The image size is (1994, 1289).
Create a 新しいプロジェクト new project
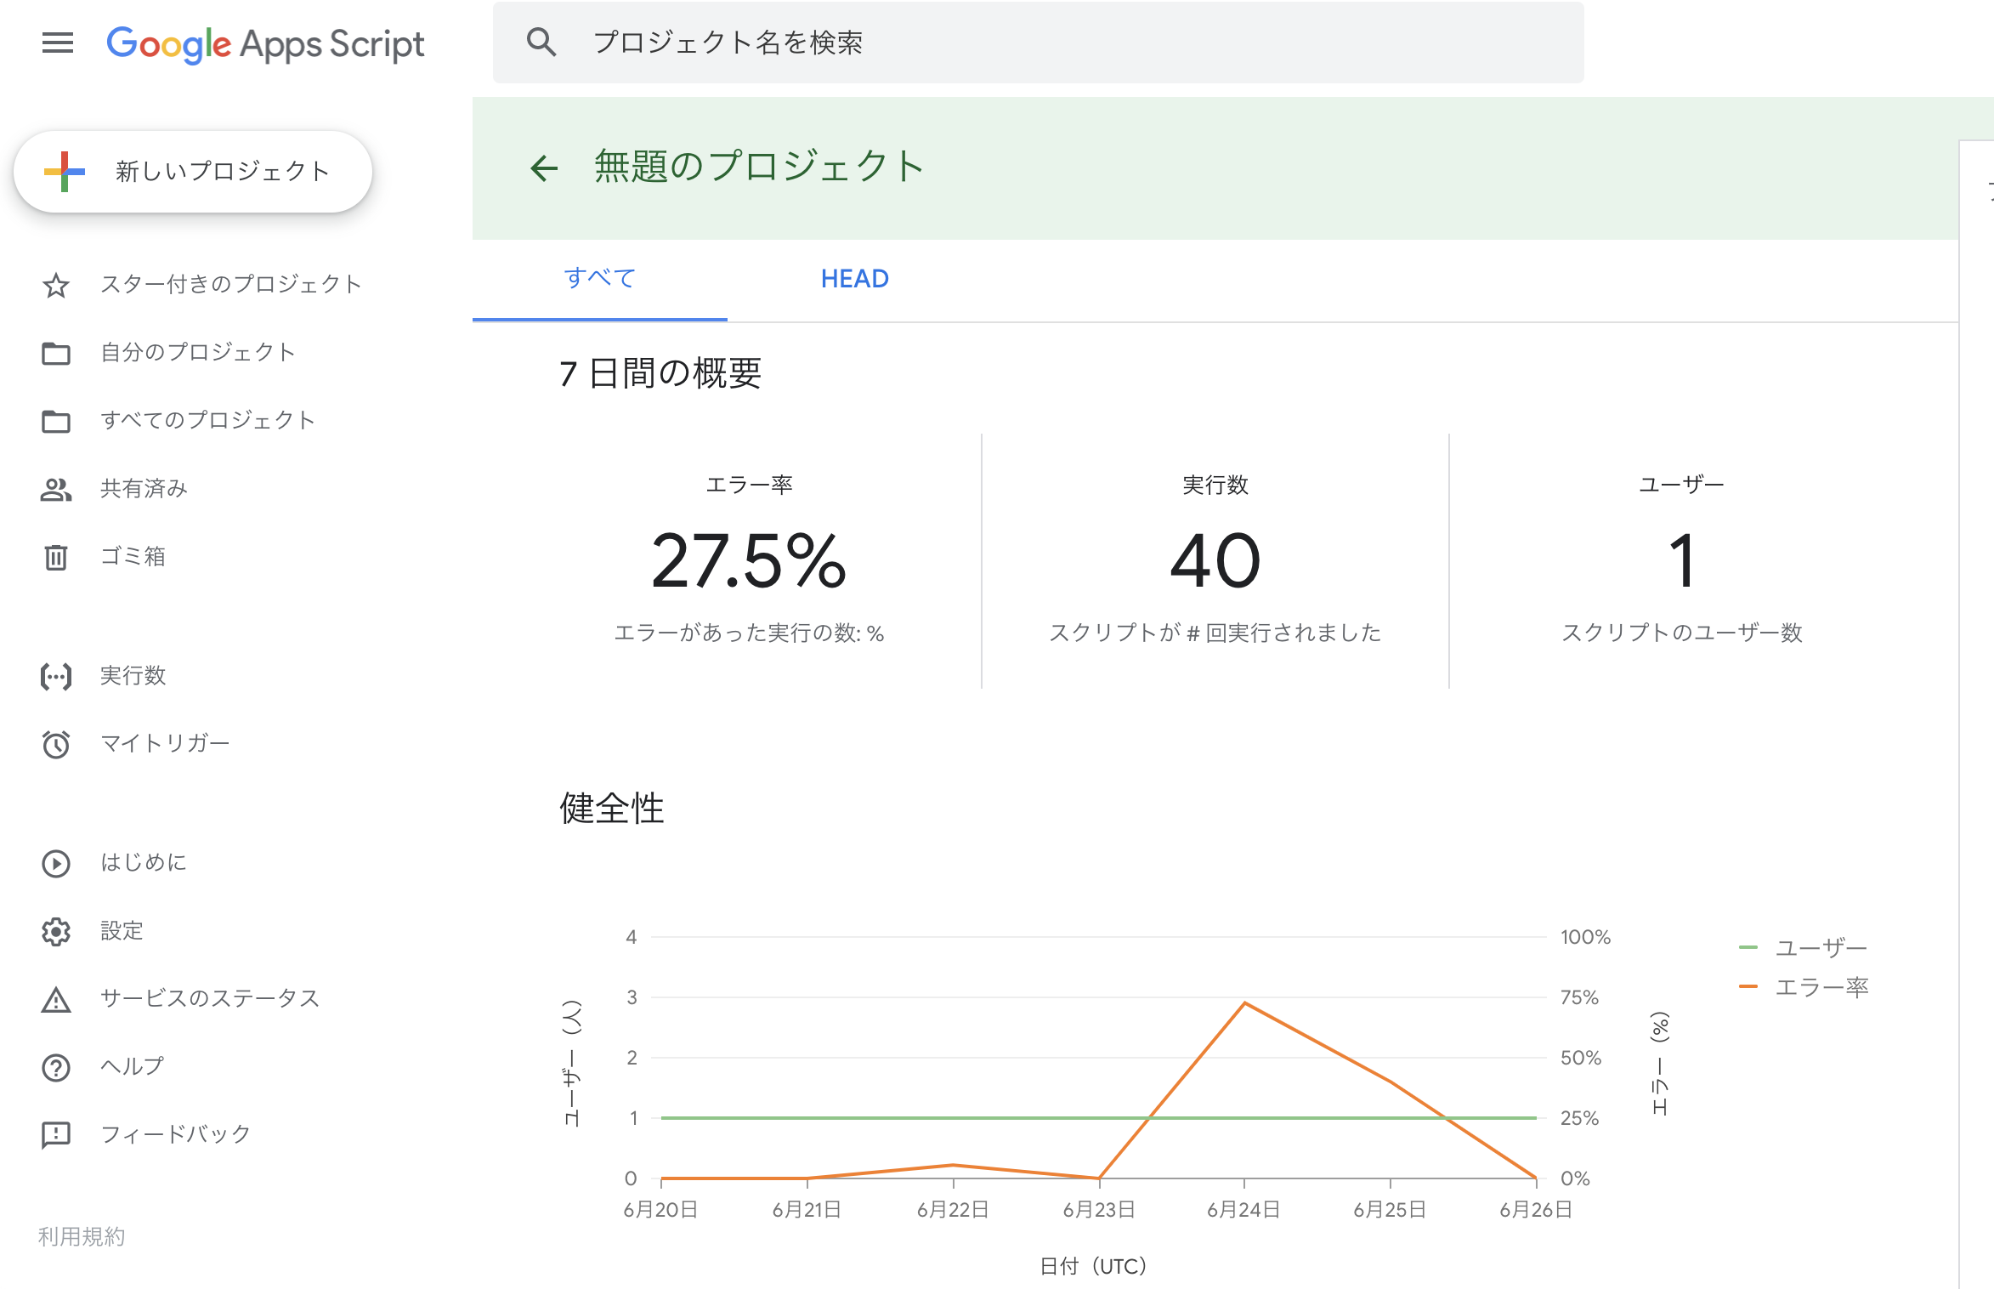click(x=192, y=170)
